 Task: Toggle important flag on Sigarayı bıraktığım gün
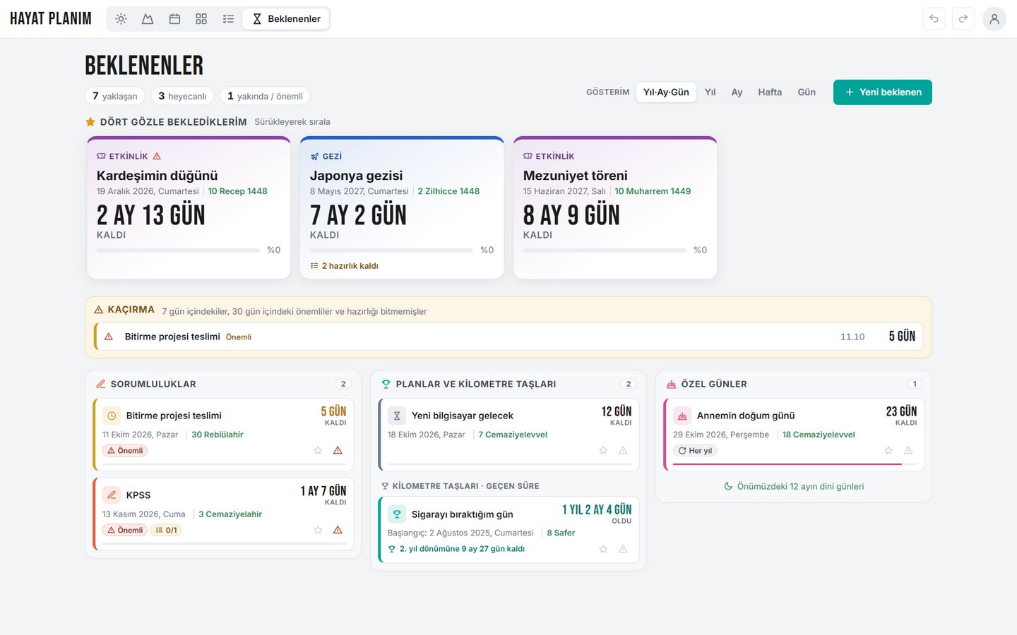623,549
